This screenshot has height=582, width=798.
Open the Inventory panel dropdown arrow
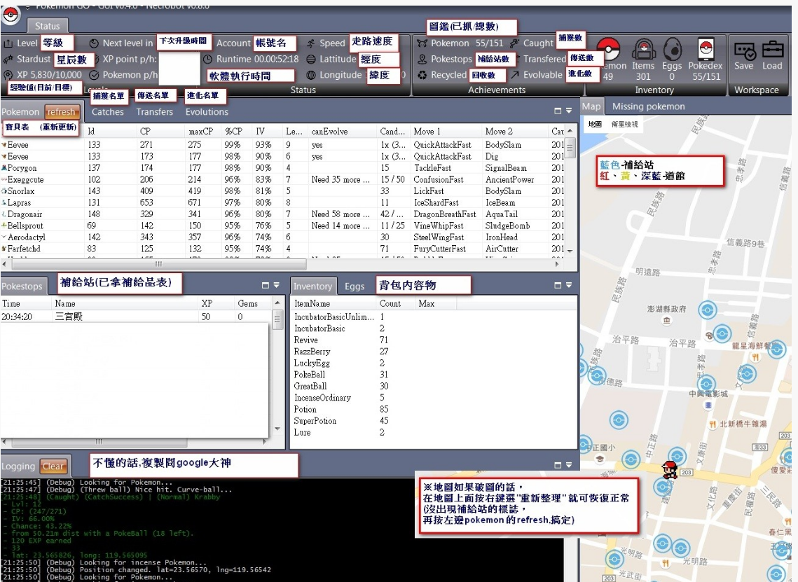click(x=570, y=286)
